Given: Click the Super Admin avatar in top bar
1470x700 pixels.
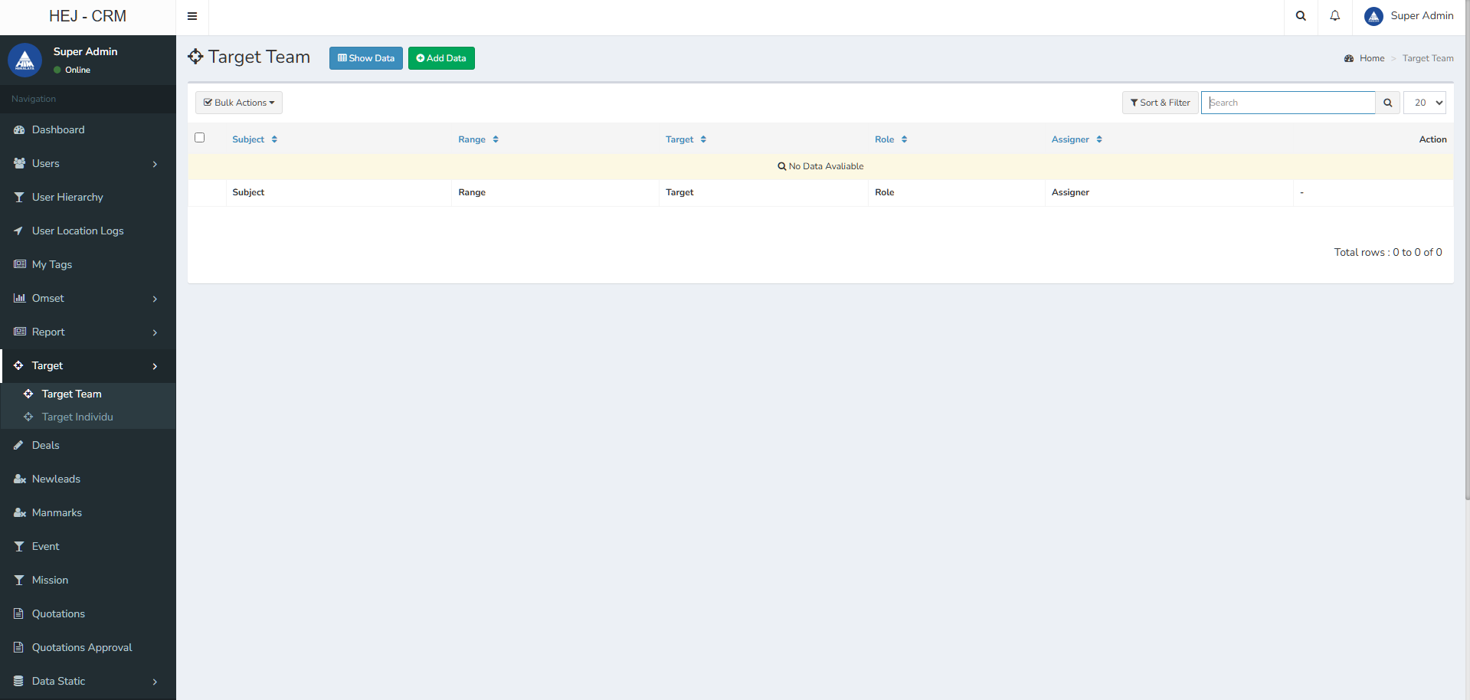Looking at the screenshot, I should point(1373,16).
